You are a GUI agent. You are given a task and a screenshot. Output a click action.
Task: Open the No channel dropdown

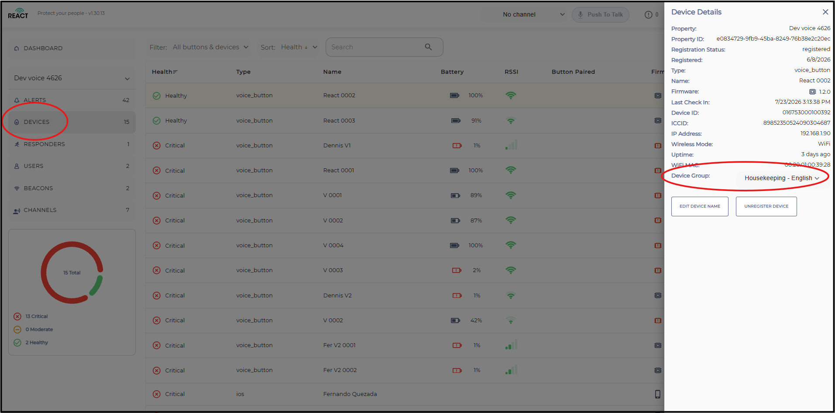(x=533, y=15)
